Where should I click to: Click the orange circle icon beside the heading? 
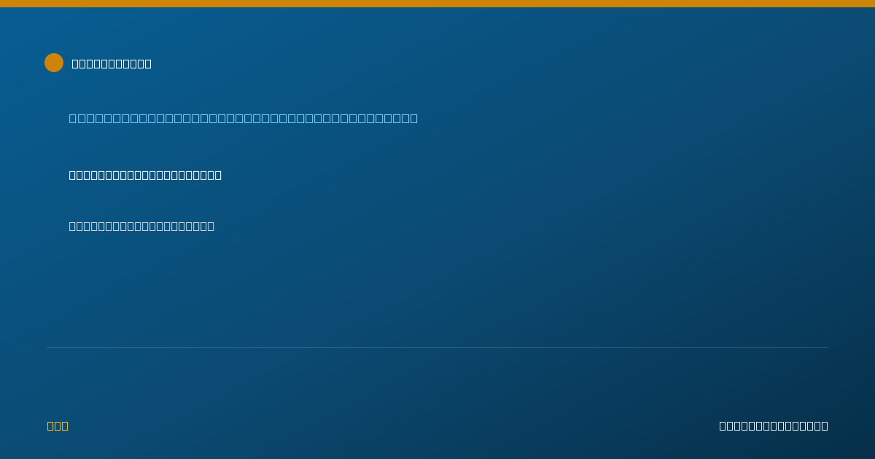(x=54, y=63)
